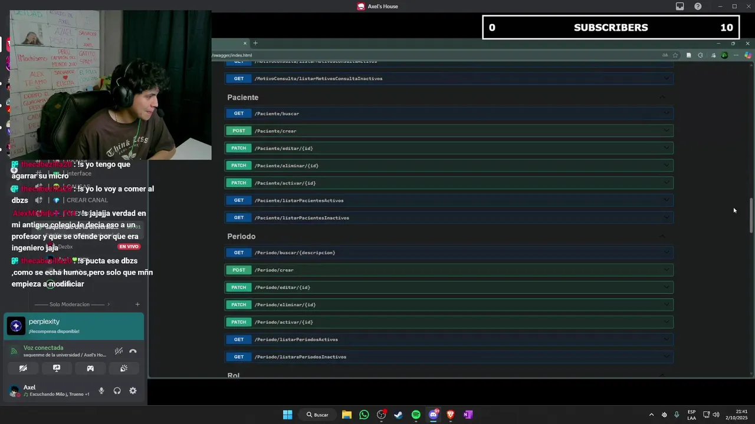Expand GET /Paciente/listarPacientesActivos endpoint

(x=449, y=200)
